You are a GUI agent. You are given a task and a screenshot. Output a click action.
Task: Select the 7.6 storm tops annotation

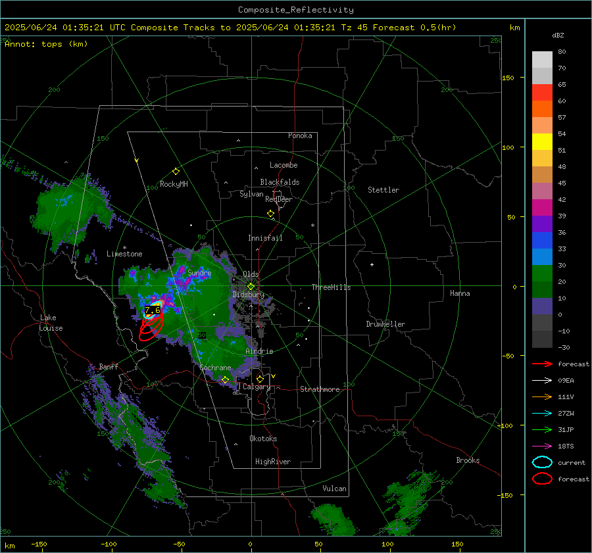[152, 310]
